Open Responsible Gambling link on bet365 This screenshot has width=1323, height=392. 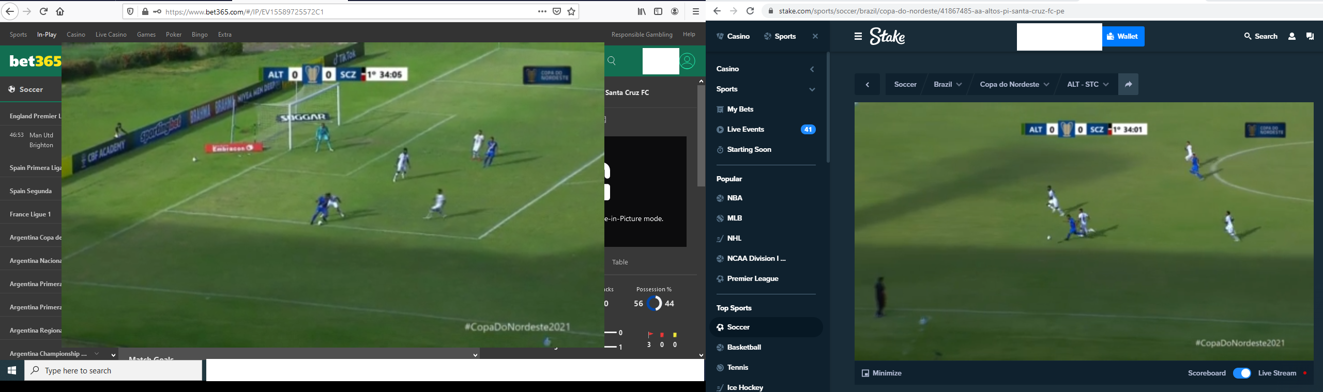click(642, 35)
